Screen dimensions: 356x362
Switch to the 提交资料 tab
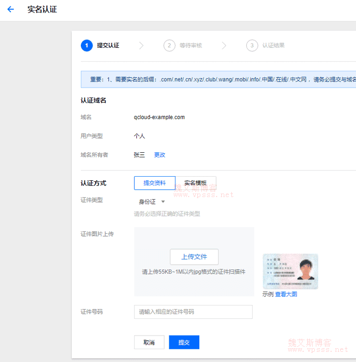(154, 183)
